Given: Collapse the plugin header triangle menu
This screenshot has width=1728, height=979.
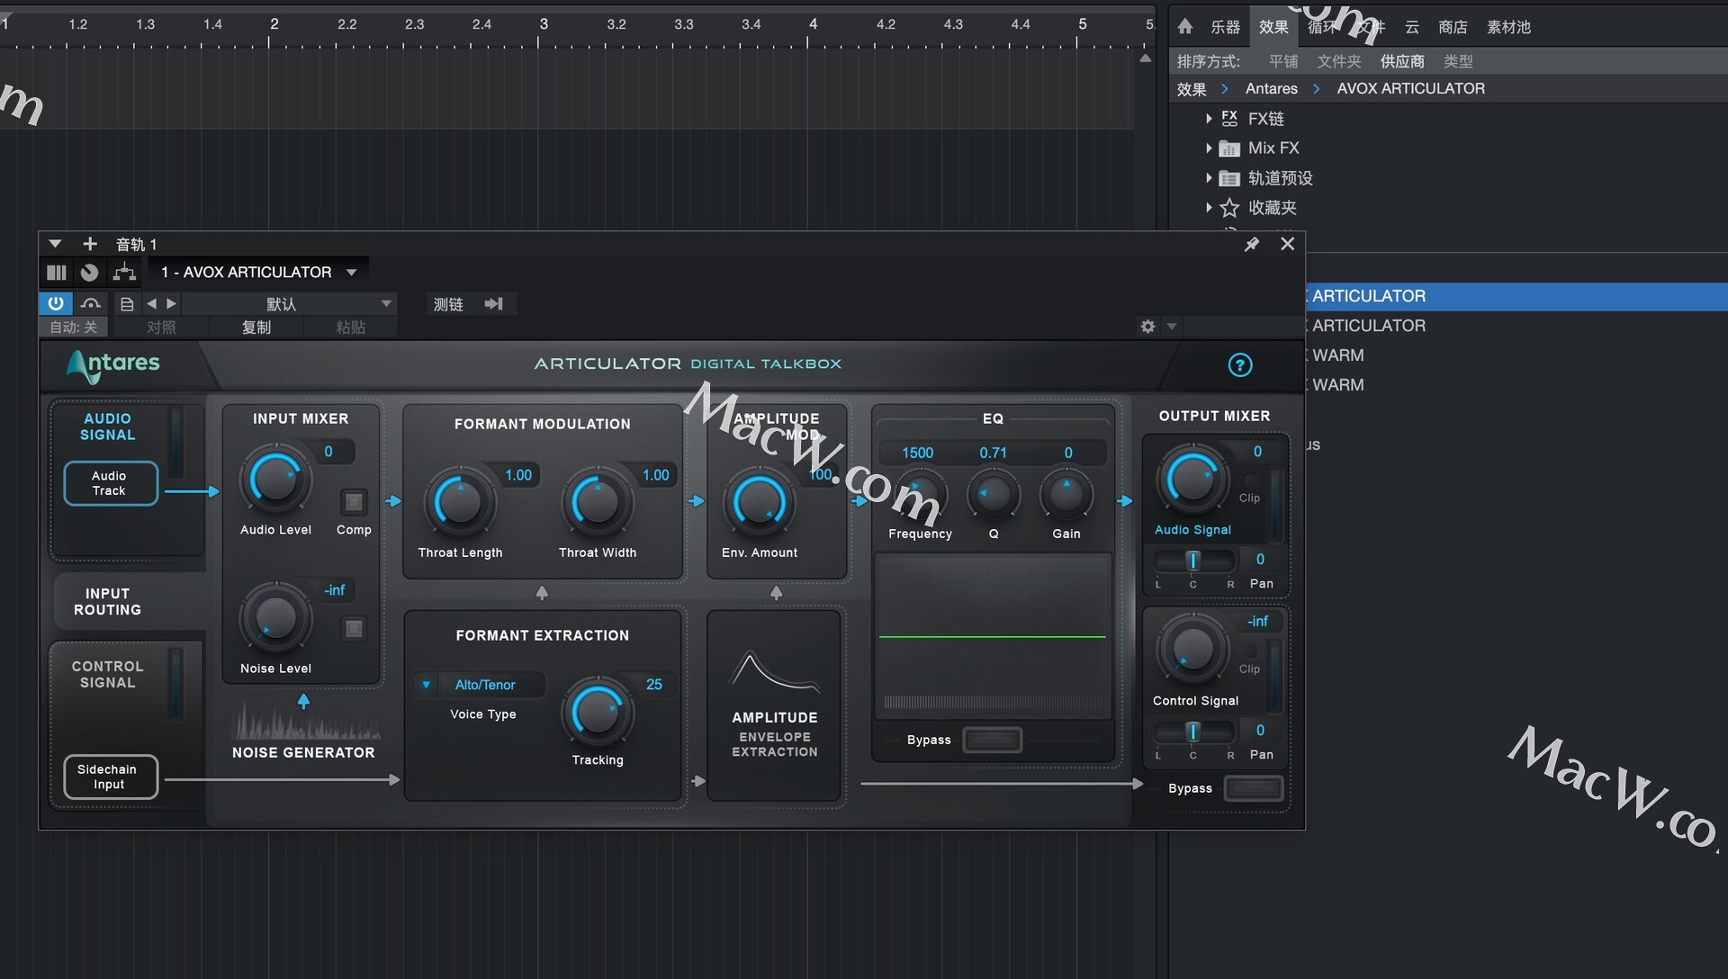Looking at the screenshot, I should [55, 244].
